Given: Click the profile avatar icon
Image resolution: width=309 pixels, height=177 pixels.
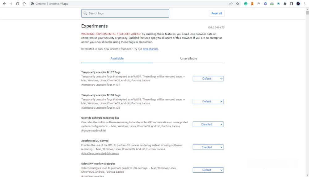Looking at the screenshot, I should (x=298, y=4).
